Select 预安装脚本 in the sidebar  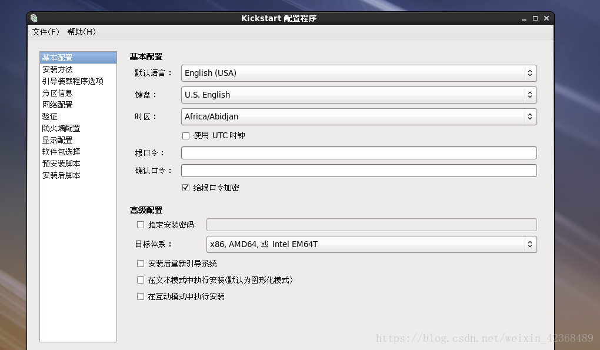click(78, 164)
